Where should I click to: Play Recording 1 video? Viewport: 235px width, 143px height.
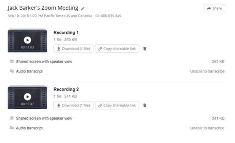27,40
